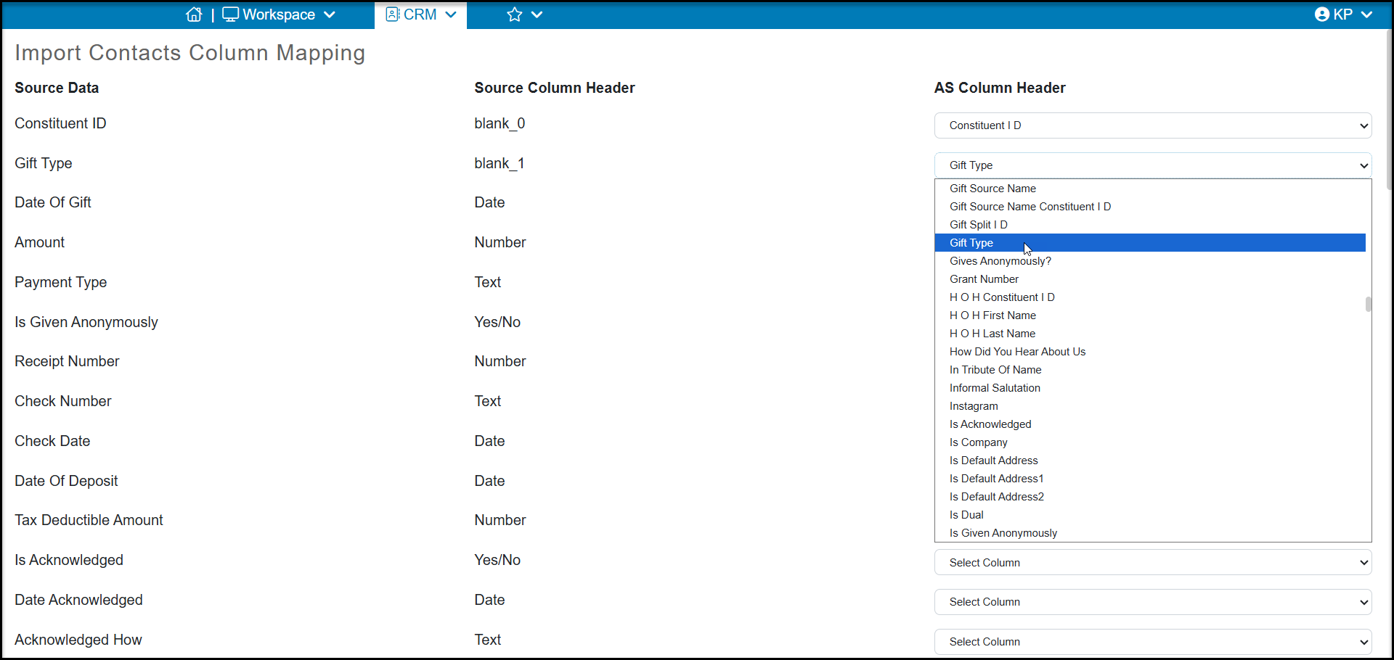The image size is (1394, 660).
Task: Choose Gift Split I D option
Action: (1150, 225)
